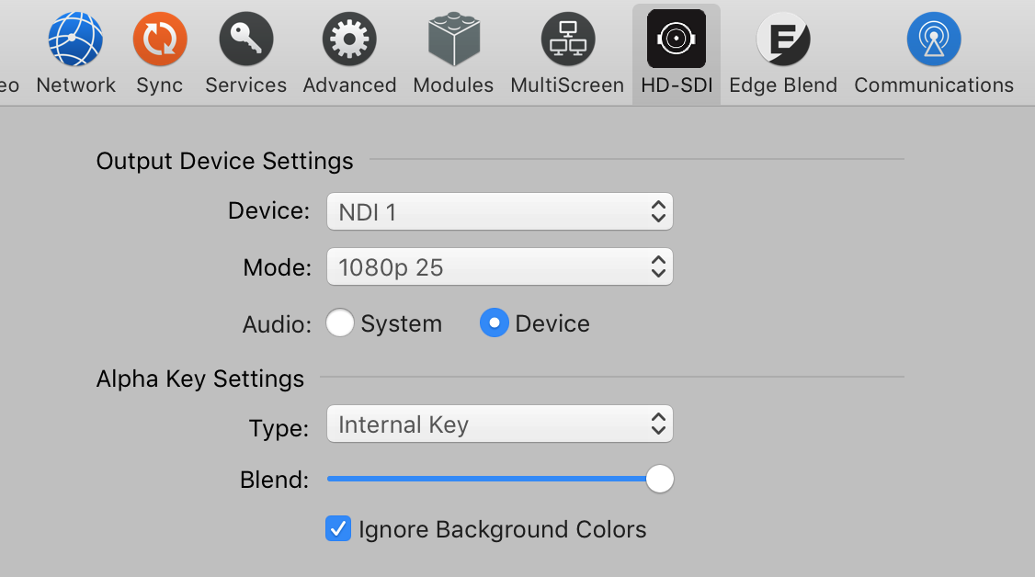This screenshot has height=577, width=1035.
Task: Click the Blend slider handle
Action: click(659, 479)
